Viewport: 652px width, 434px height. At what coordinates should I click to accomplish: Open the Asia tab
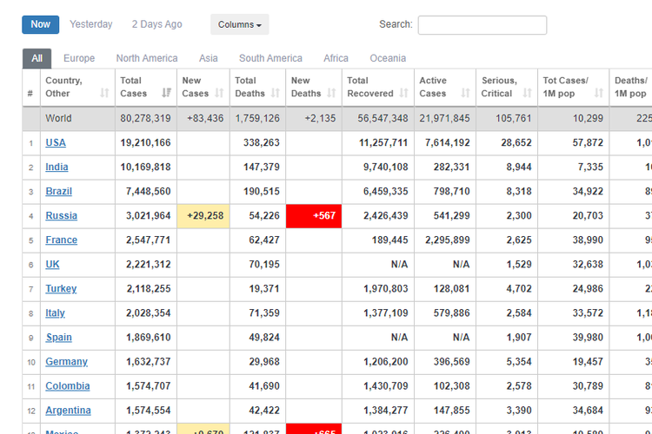(x=209, y=58)
